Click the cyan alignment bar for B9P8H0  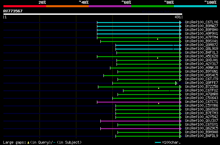(138, 30)
